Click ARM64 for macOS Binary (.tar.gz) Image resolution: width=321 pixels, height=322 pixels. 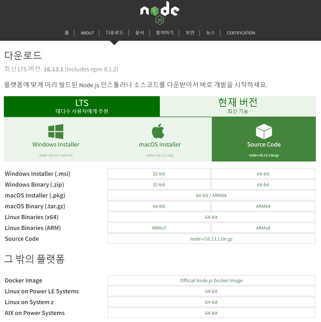[x=263, y=206]
